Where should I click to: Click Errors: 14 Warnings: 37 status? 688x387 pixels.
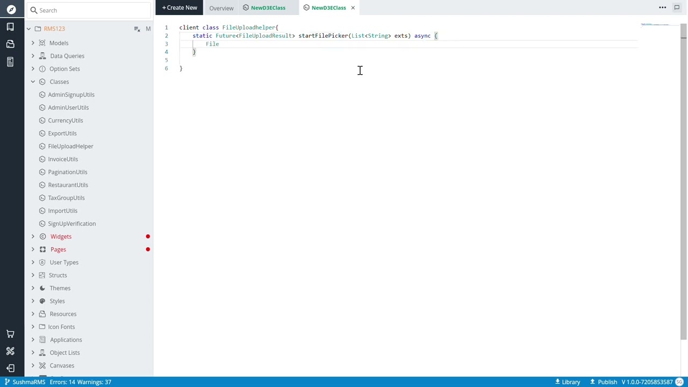tap(81, 382)
